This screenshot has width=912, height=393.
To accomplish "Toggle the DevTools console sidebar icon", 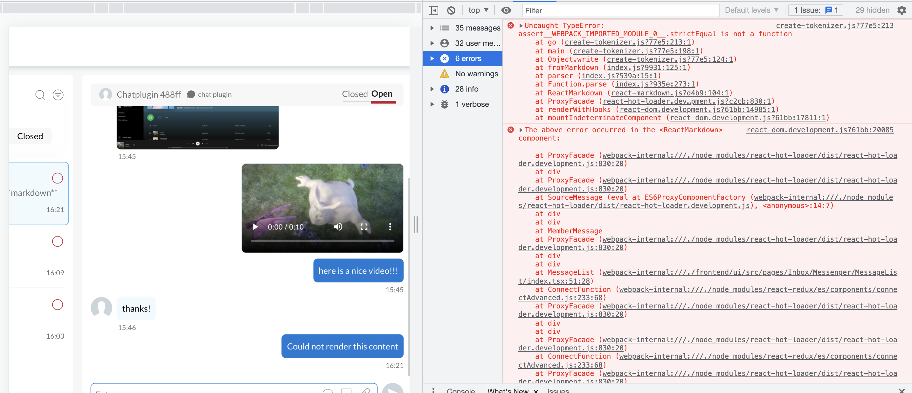I will pyautogui.click(x=433, y=10).
